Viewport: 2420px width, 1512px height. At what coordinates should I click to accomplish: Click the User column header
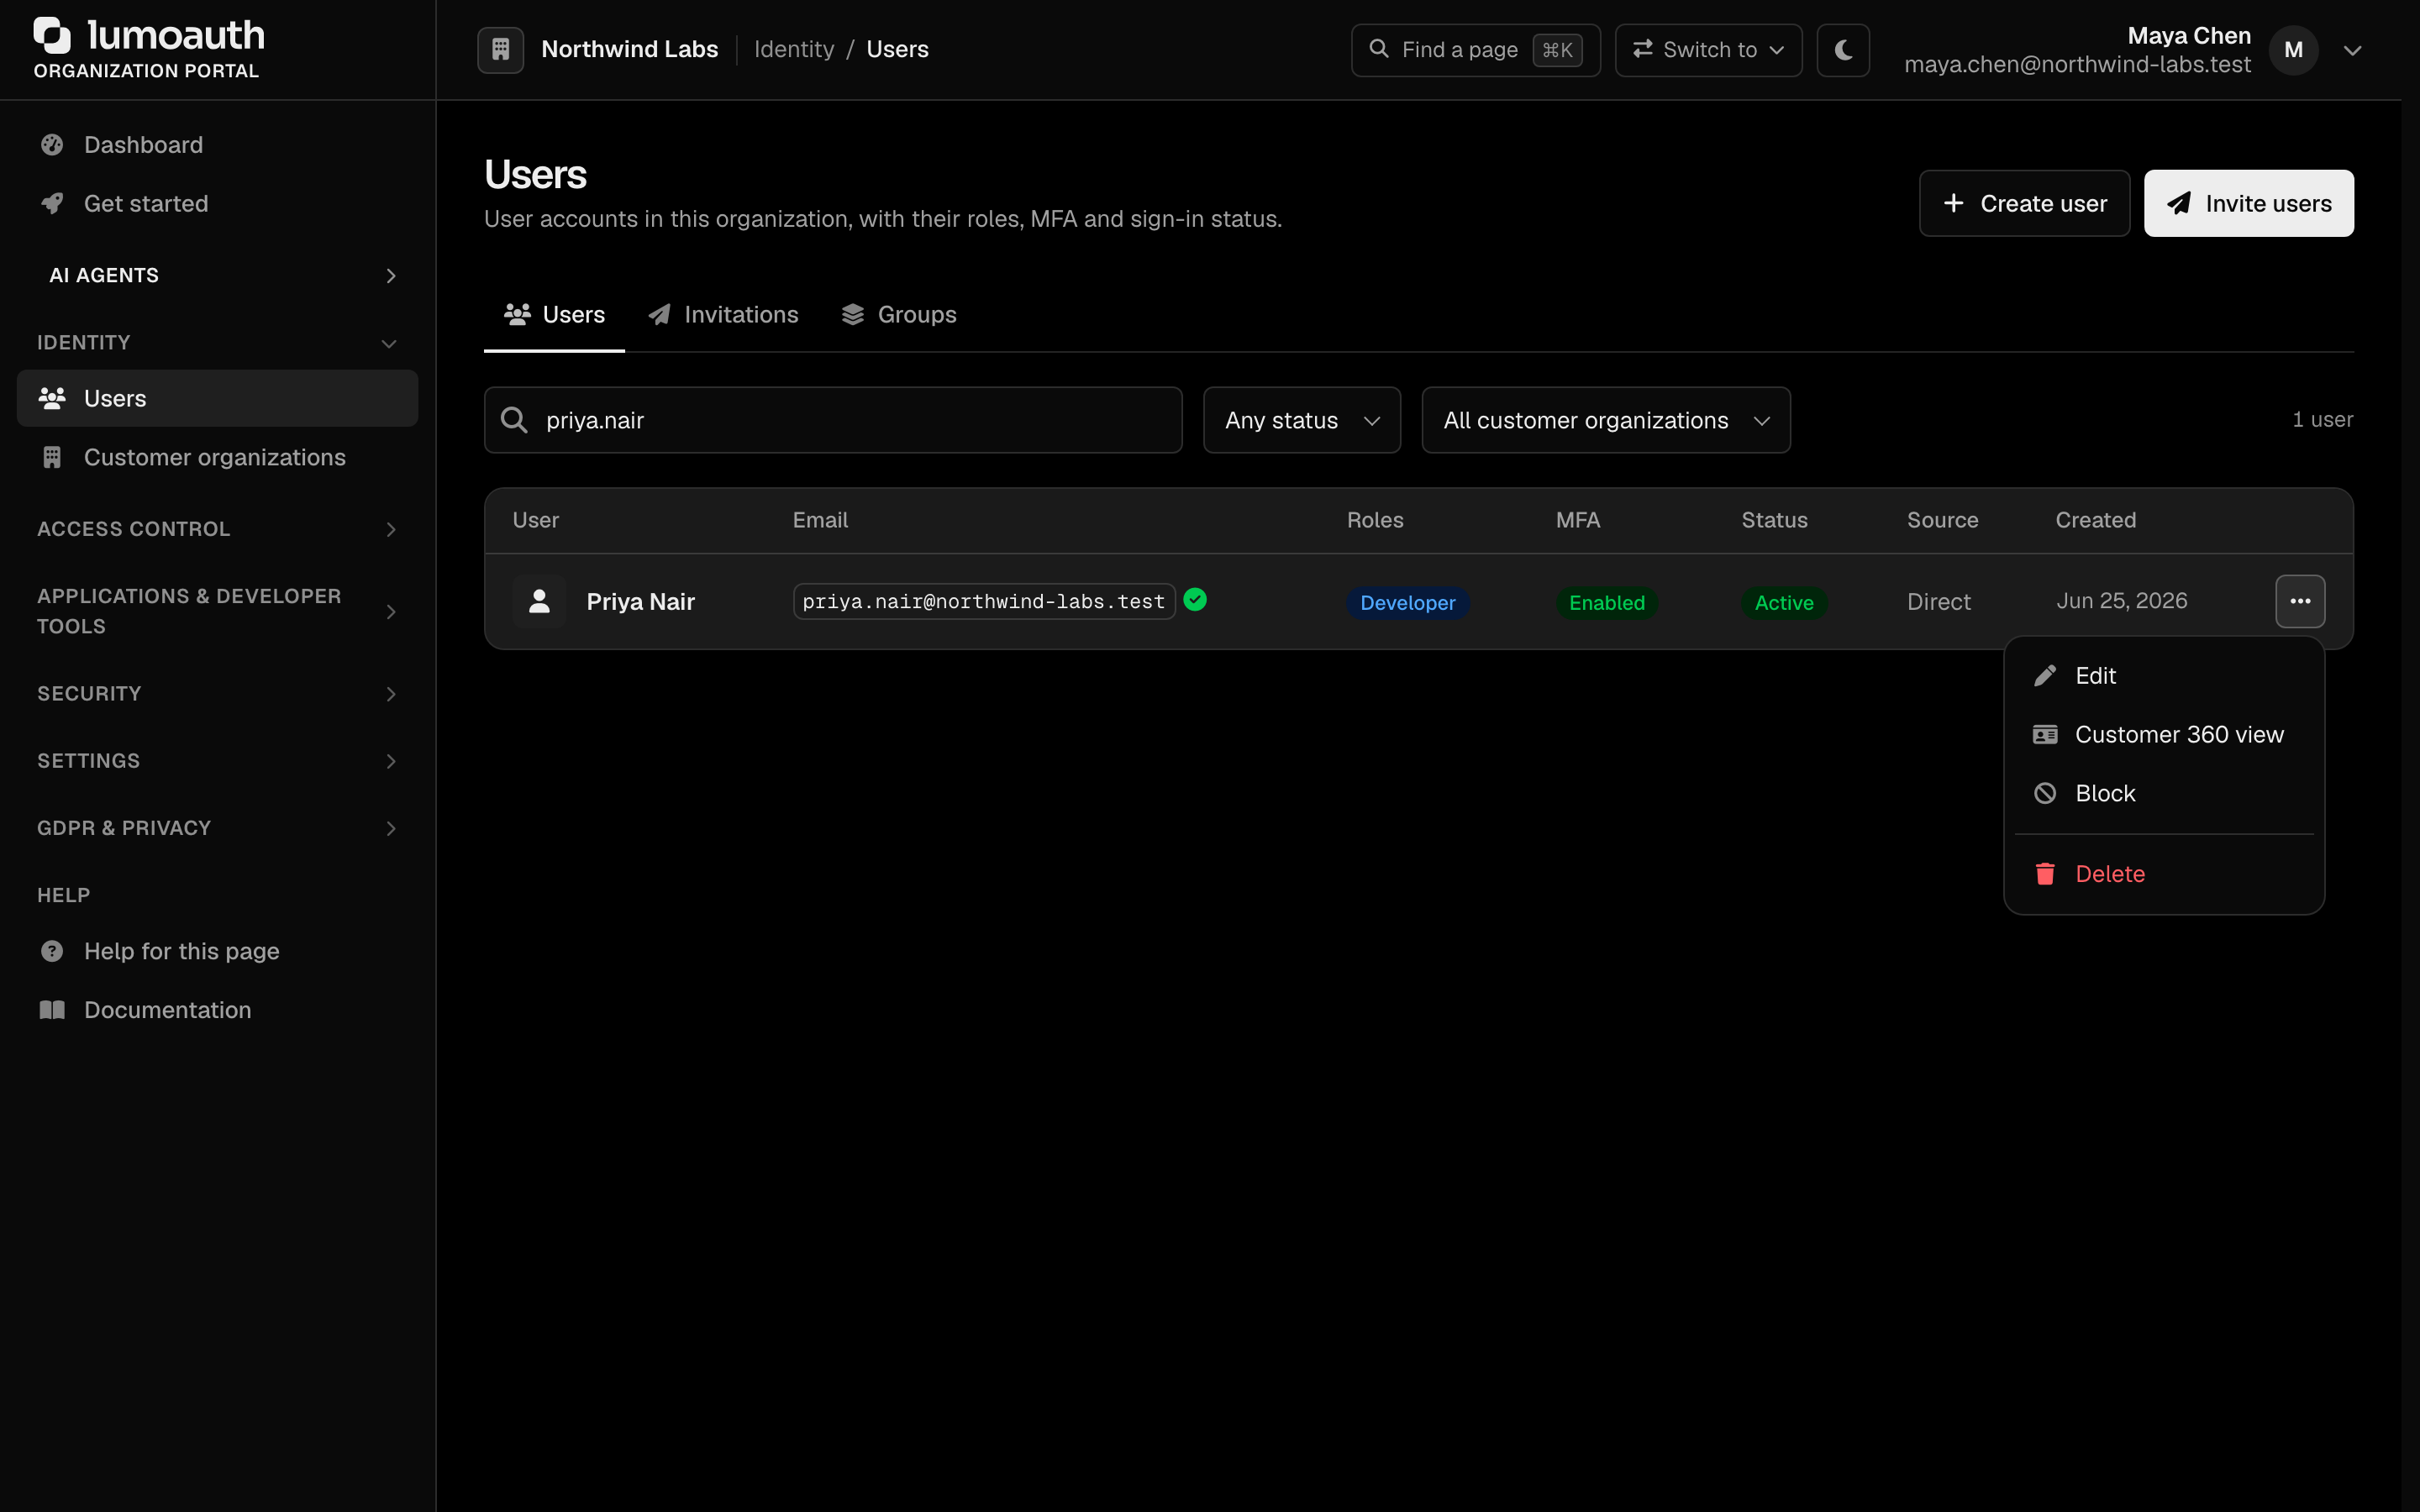click(x=535, y=520)
